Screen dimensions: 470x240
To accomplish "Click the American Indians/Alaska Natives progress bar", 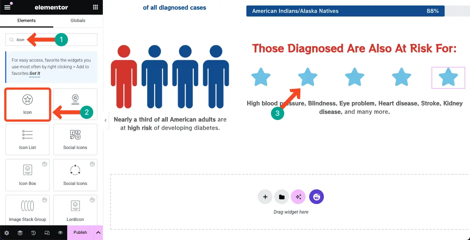I will point(358,11).
